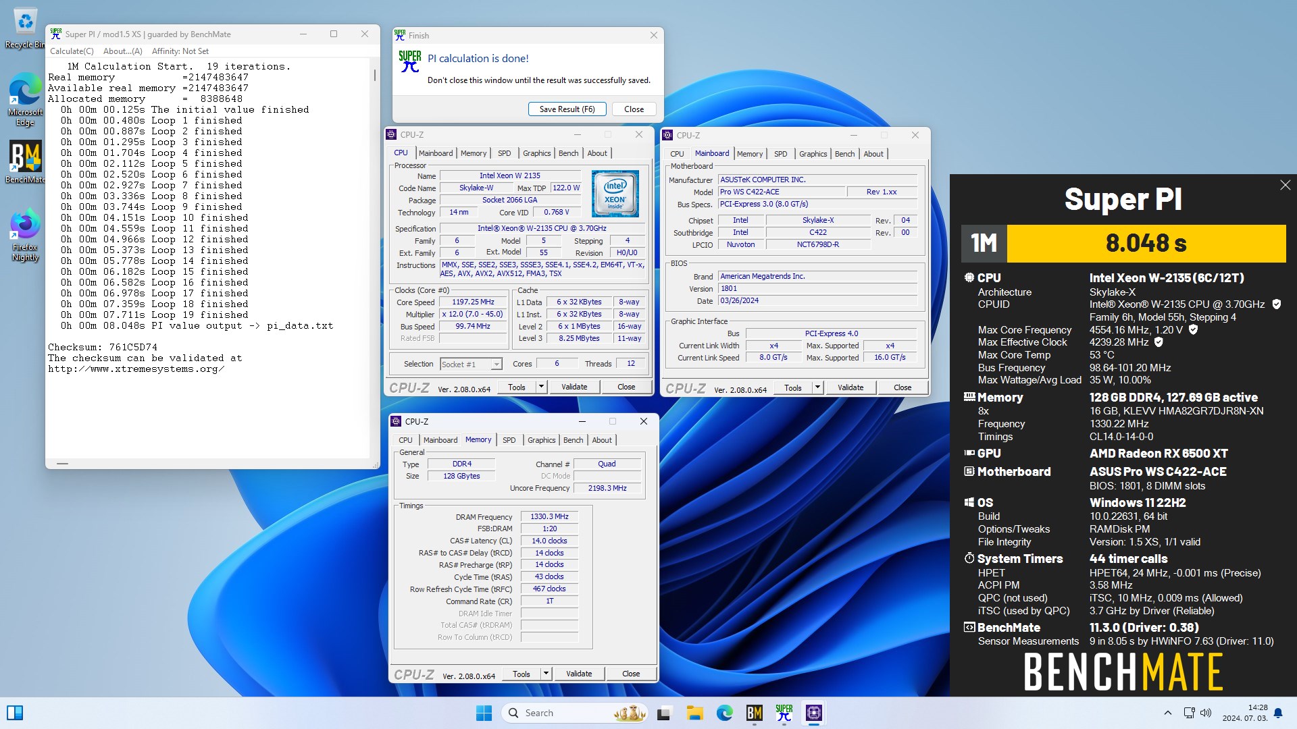Click the Max Effective Clock verified shield
Screen dimensions: 1297x729
click(x=1159, y=342)
